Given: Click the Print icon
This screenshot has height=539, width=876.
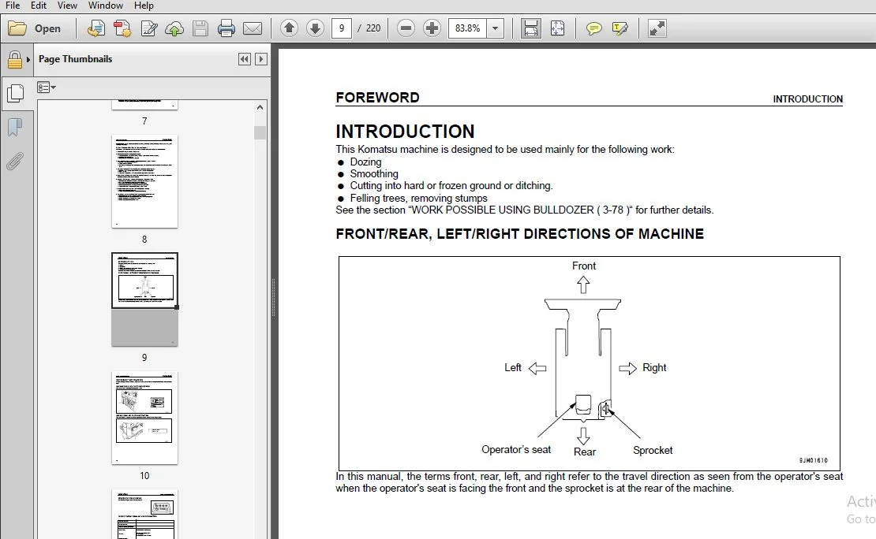Looking at the screenshot, I should [x=226, y=28].
